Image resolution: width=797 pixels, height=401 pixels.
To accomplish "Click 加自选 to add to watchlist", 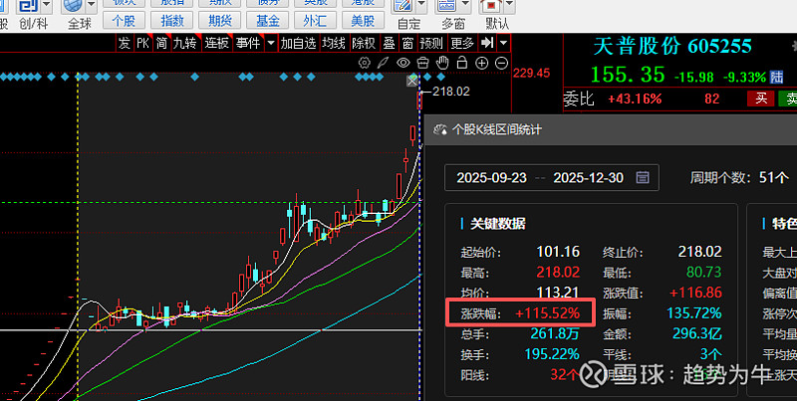I will tap(298, 43).
